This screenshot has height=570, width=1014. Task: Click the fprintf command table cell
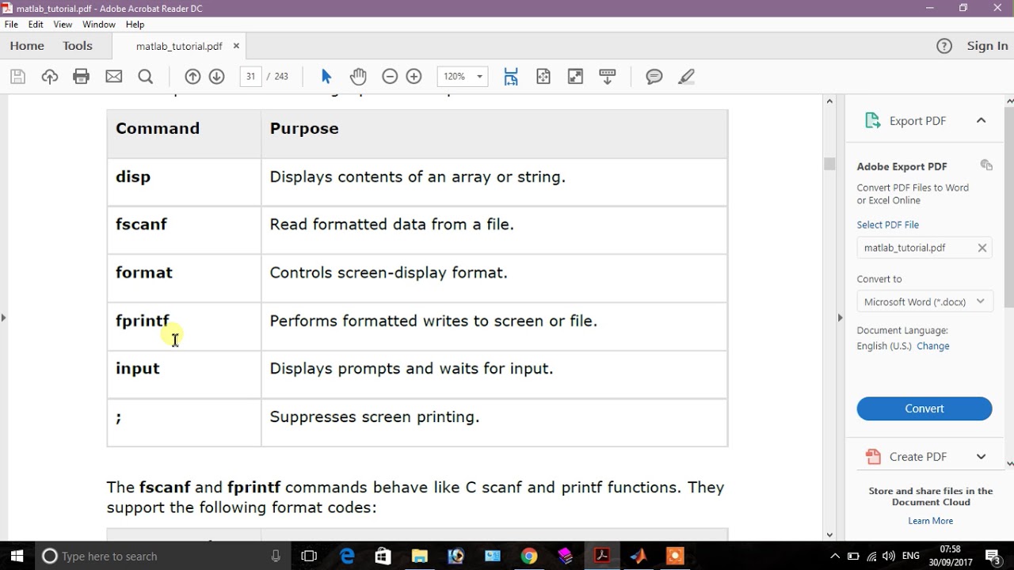(184, 326)
